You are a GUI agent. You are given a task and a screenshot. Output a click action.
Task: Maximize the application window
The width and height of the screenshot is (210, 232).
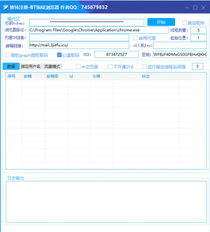click(x=195, y=8)
